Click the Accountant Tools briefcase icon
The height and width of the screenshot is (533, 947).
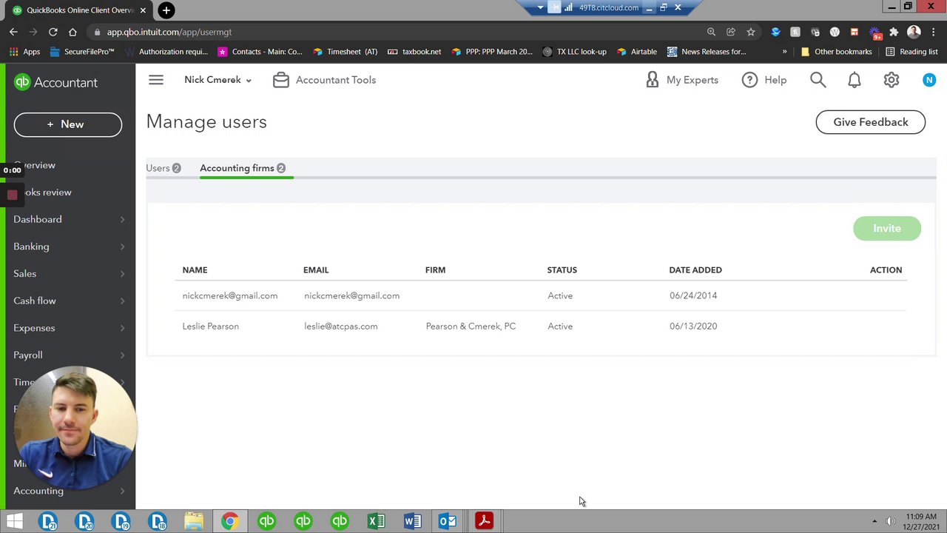click(281, 80)
